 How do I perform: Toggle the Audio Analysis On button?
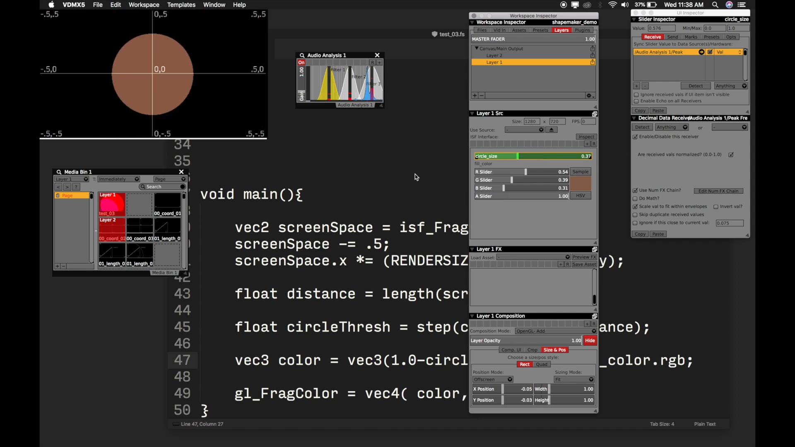[301, 62]
